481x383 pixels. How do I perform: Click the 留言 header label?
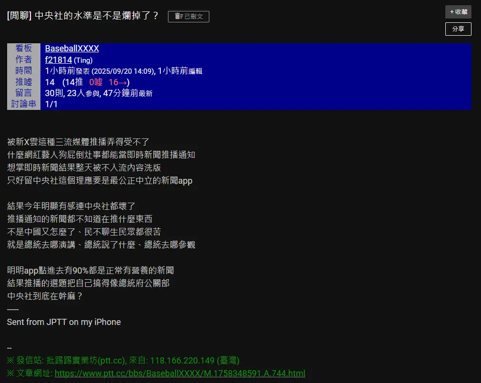click(x=24, y=93)
